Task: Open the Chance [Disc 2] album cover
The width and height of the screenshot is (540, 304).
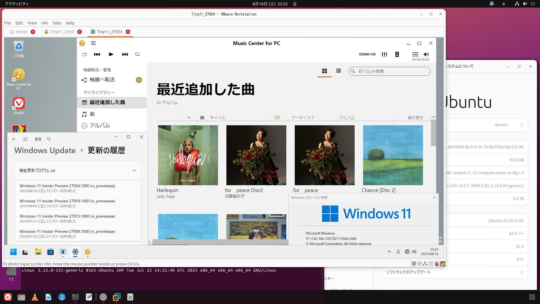Action: (x=393, y=155)
